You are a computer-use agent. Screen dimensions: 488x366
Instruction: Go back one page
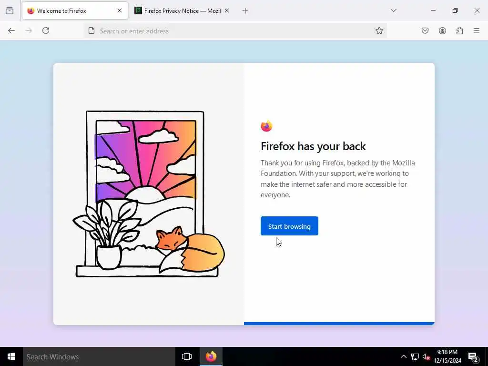[x=11, y=30]
